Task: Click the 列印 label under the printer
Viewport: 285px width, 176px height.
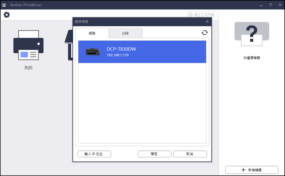Action: coord(28,68)
